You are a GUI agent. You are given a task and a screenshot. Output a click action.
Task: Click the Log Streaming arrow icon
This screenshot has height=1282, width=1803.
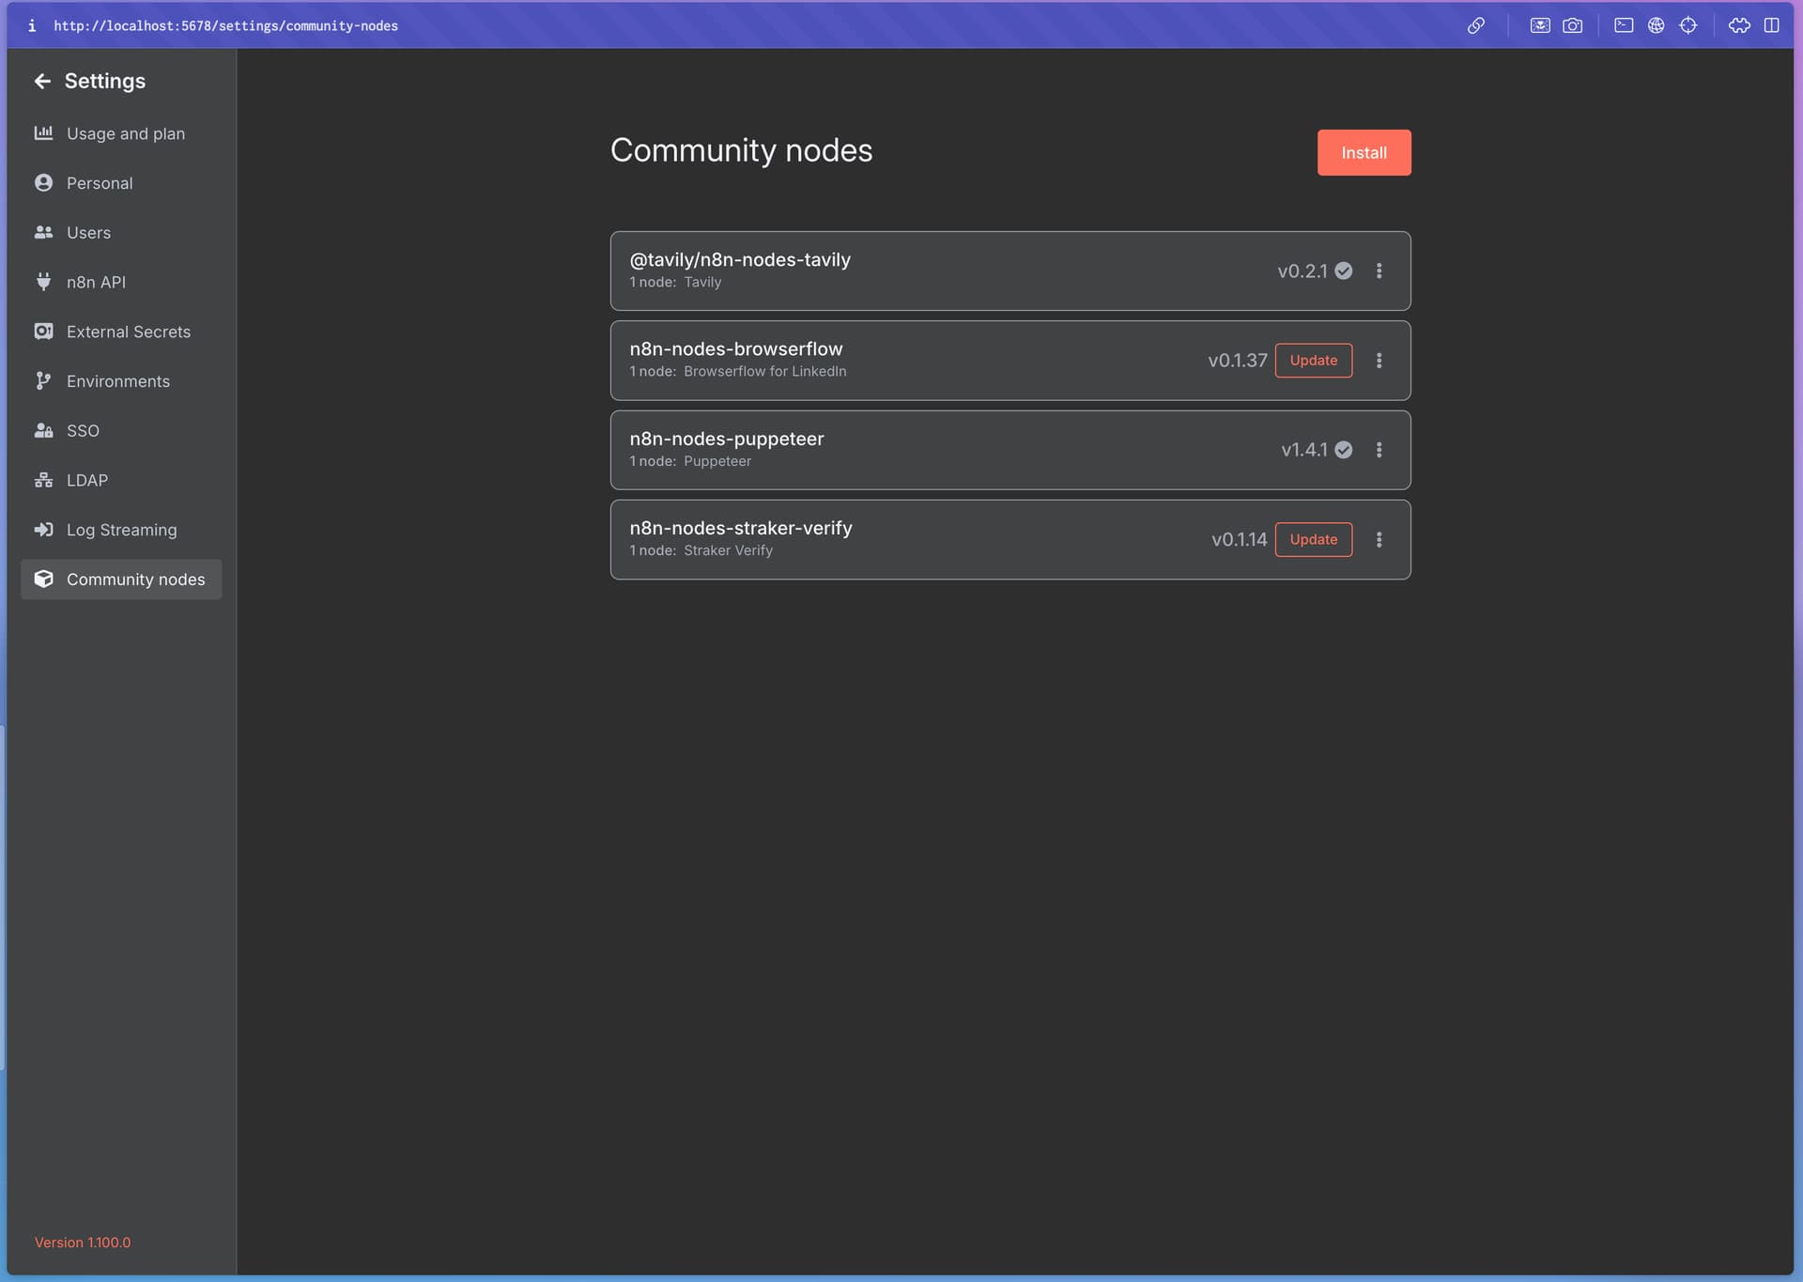pyautogui.click(x=43, y=530)
